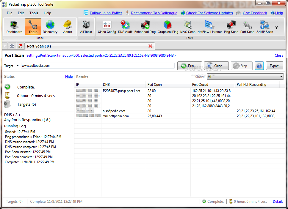
Task: Open the Dashboard view
Action: click(14, 27)
